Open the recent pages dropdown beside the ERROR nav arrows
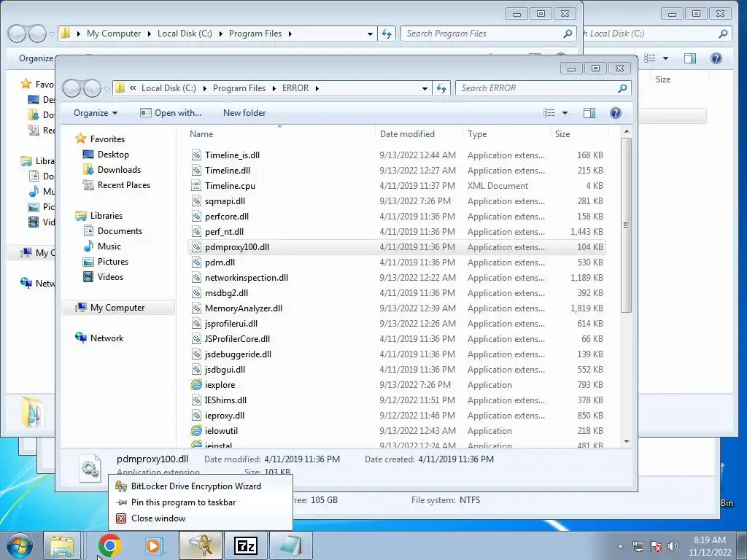Viewport: 747px width, 560px height. pos(107,88)
